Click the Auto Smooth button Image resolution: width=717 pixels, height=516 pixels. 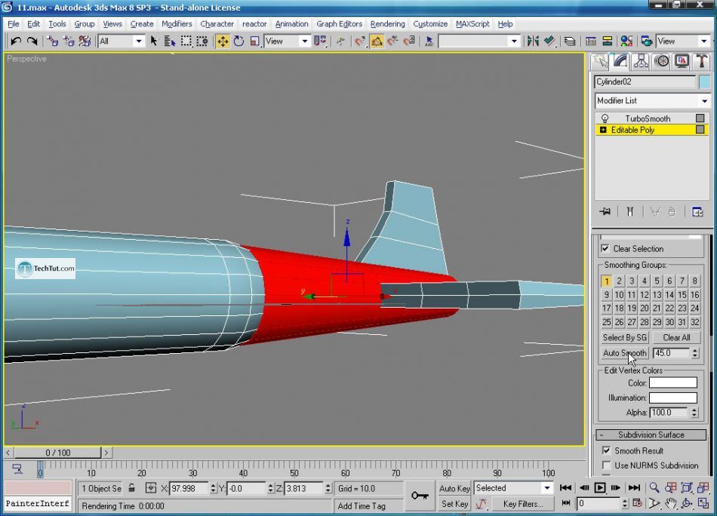[625, 353]
